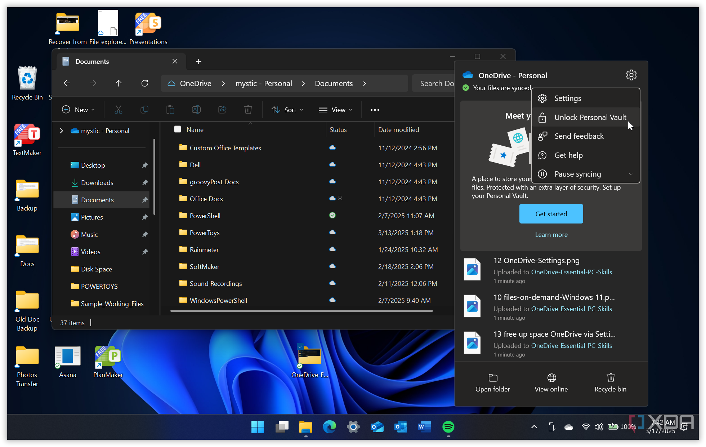This screenshot has height=447, width=706.
Task: Open OneDrive-Essential-PC-Skills link under 13 free up space
Action: tap(572, 346)
